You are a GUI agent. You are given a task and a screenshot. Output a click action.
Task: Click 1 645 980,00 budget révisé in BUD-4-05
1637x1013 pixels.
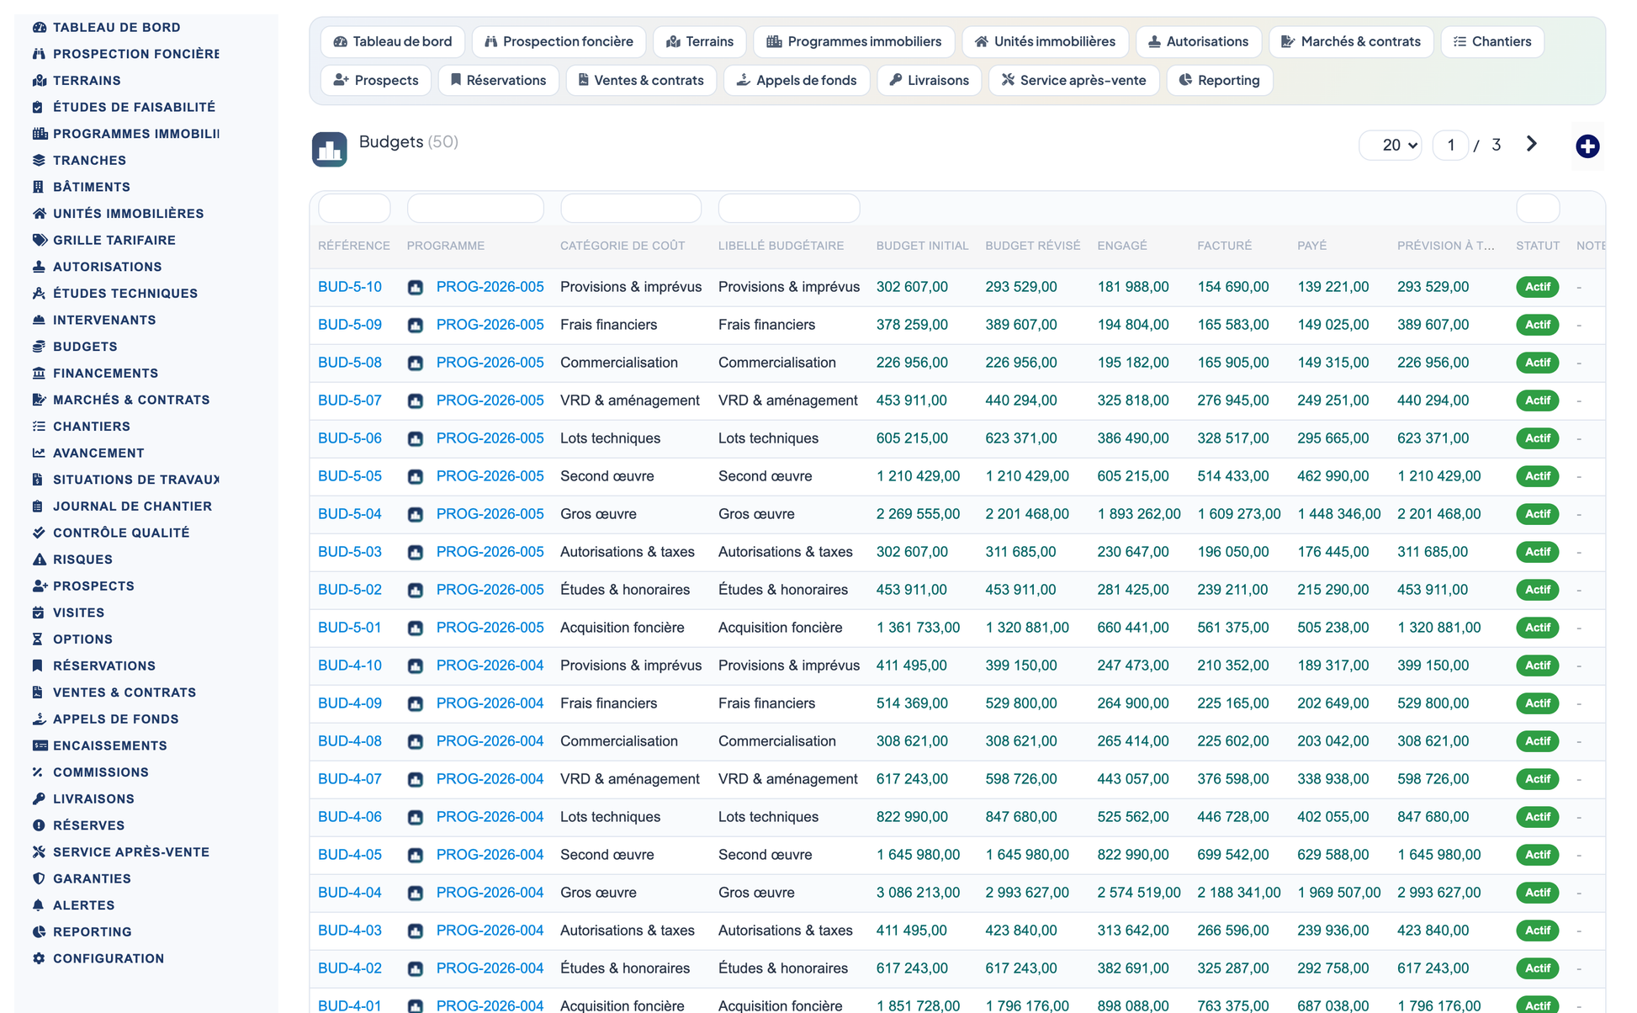click(1027, 855)
